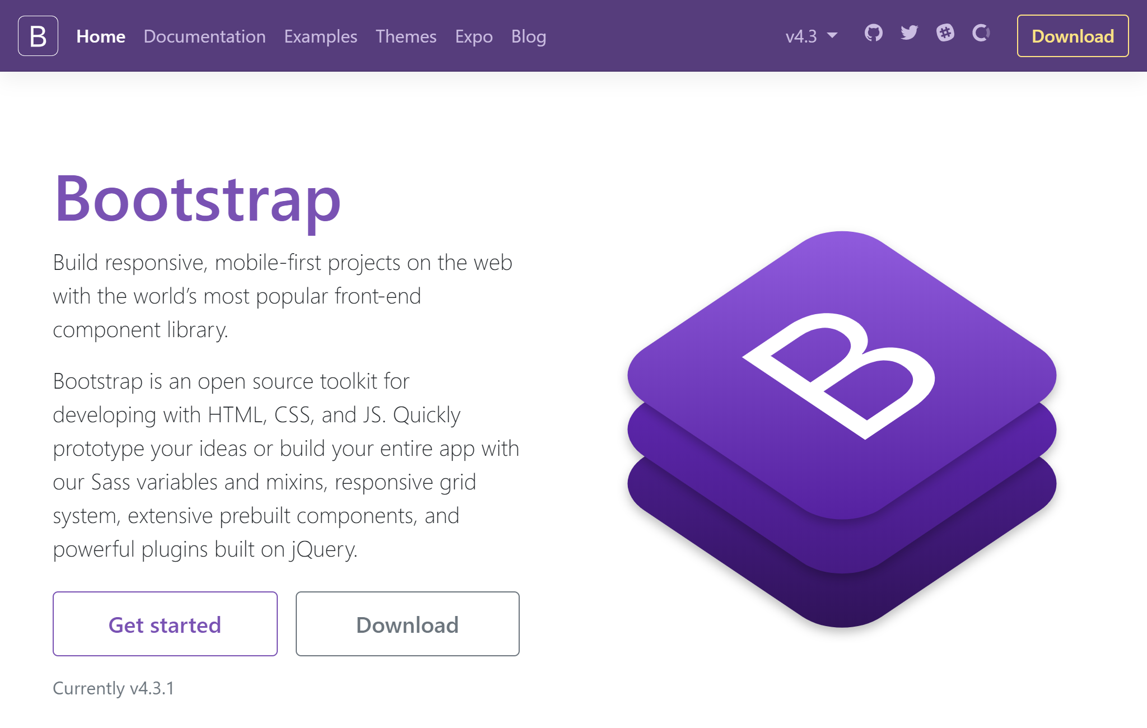Click the Get started button
1147x728 pixels.
pos(164,623)
